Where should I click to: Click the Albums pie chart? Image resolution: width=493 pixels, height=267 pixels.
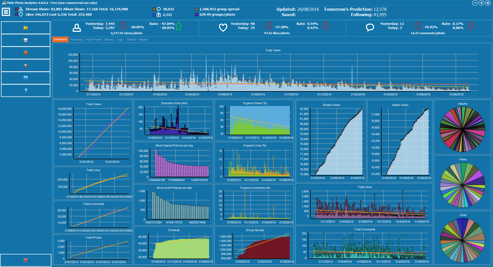[462, 129]
